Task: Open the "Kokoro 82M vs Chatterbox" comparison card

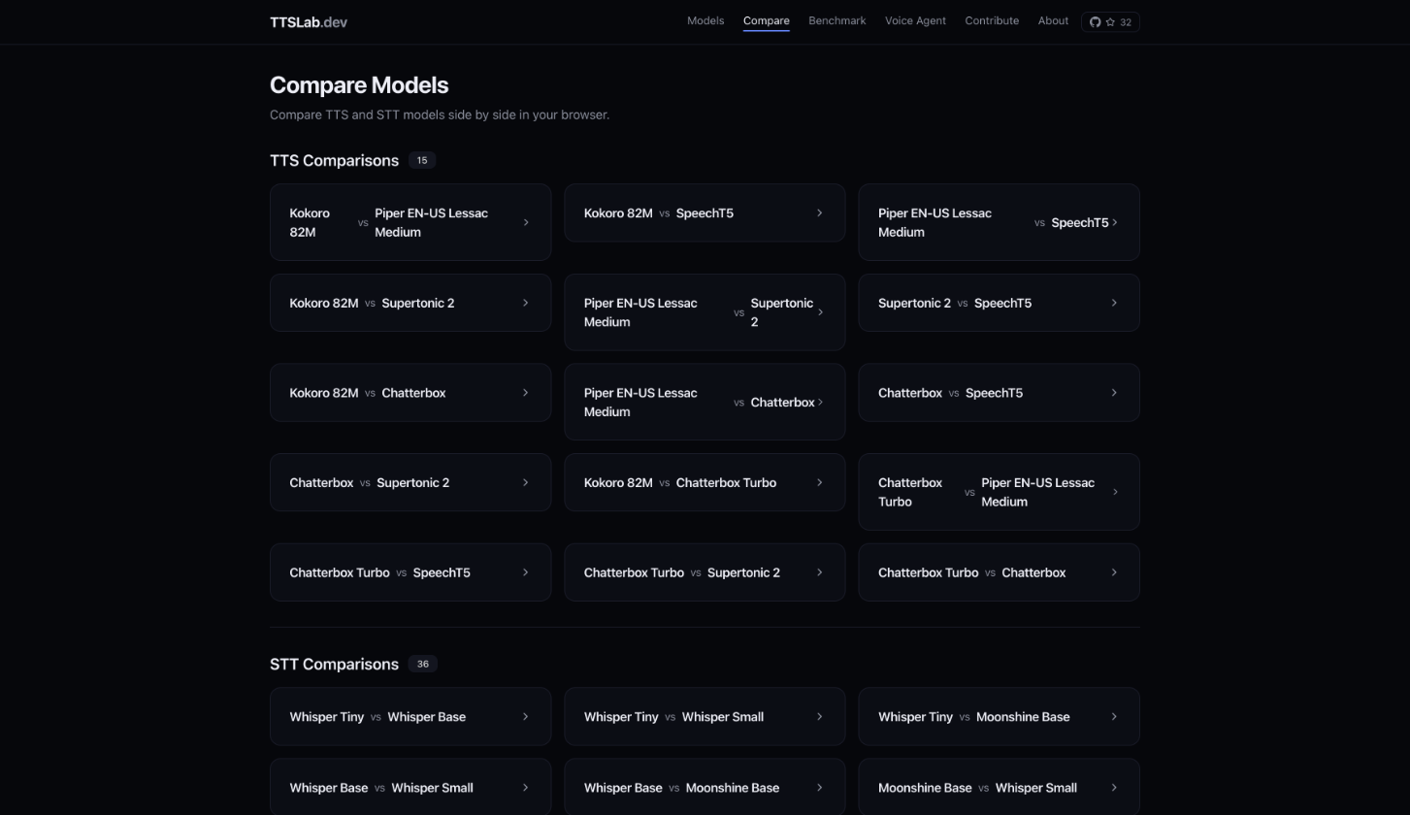Action: [410, 393]
